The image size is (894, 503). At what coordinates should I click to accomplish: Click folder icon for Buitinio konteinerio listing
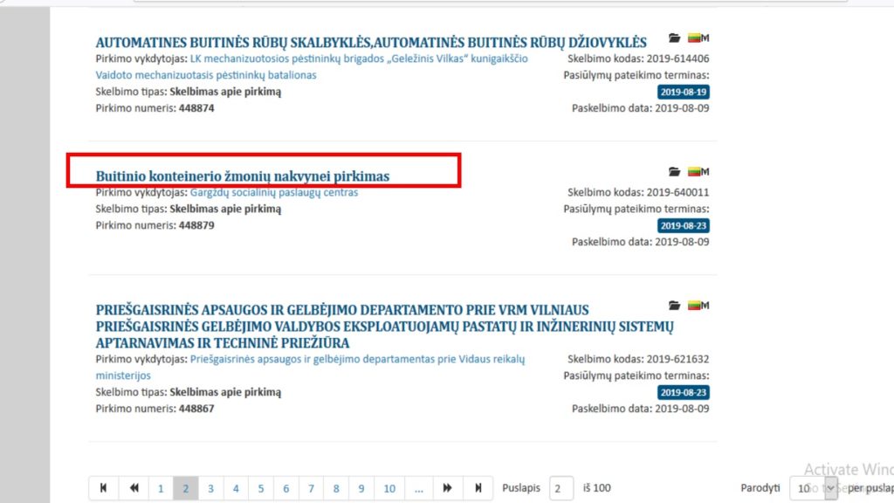coord(674,172)
